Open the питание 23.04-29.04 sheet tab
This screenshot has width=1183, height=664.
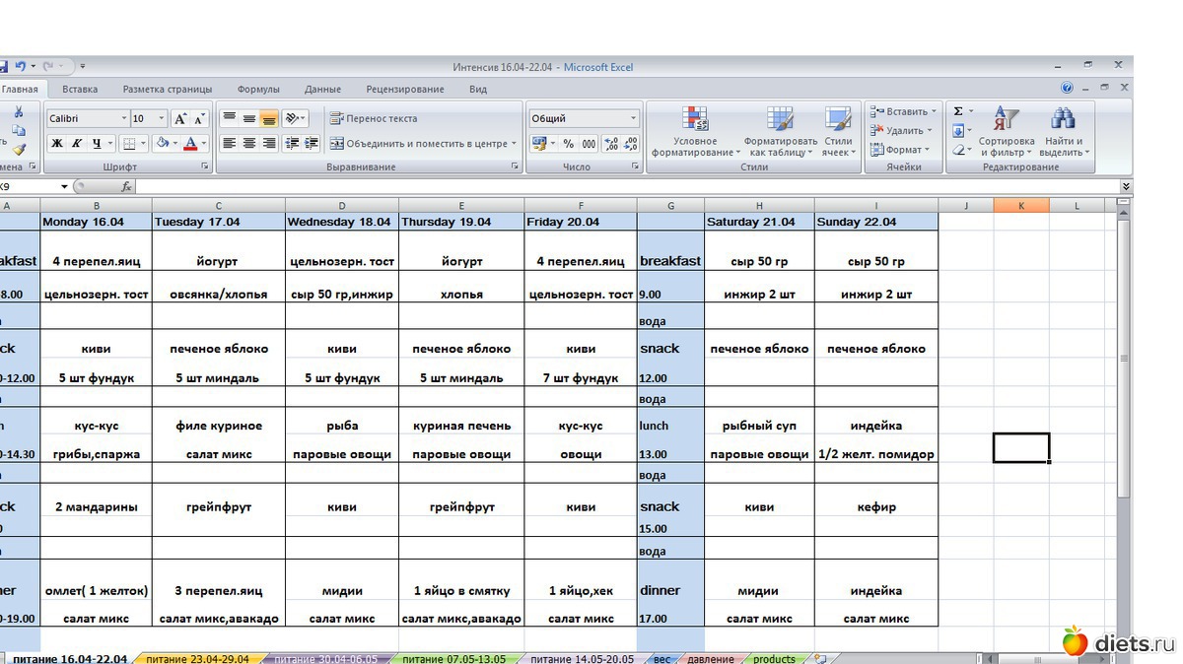197,658
